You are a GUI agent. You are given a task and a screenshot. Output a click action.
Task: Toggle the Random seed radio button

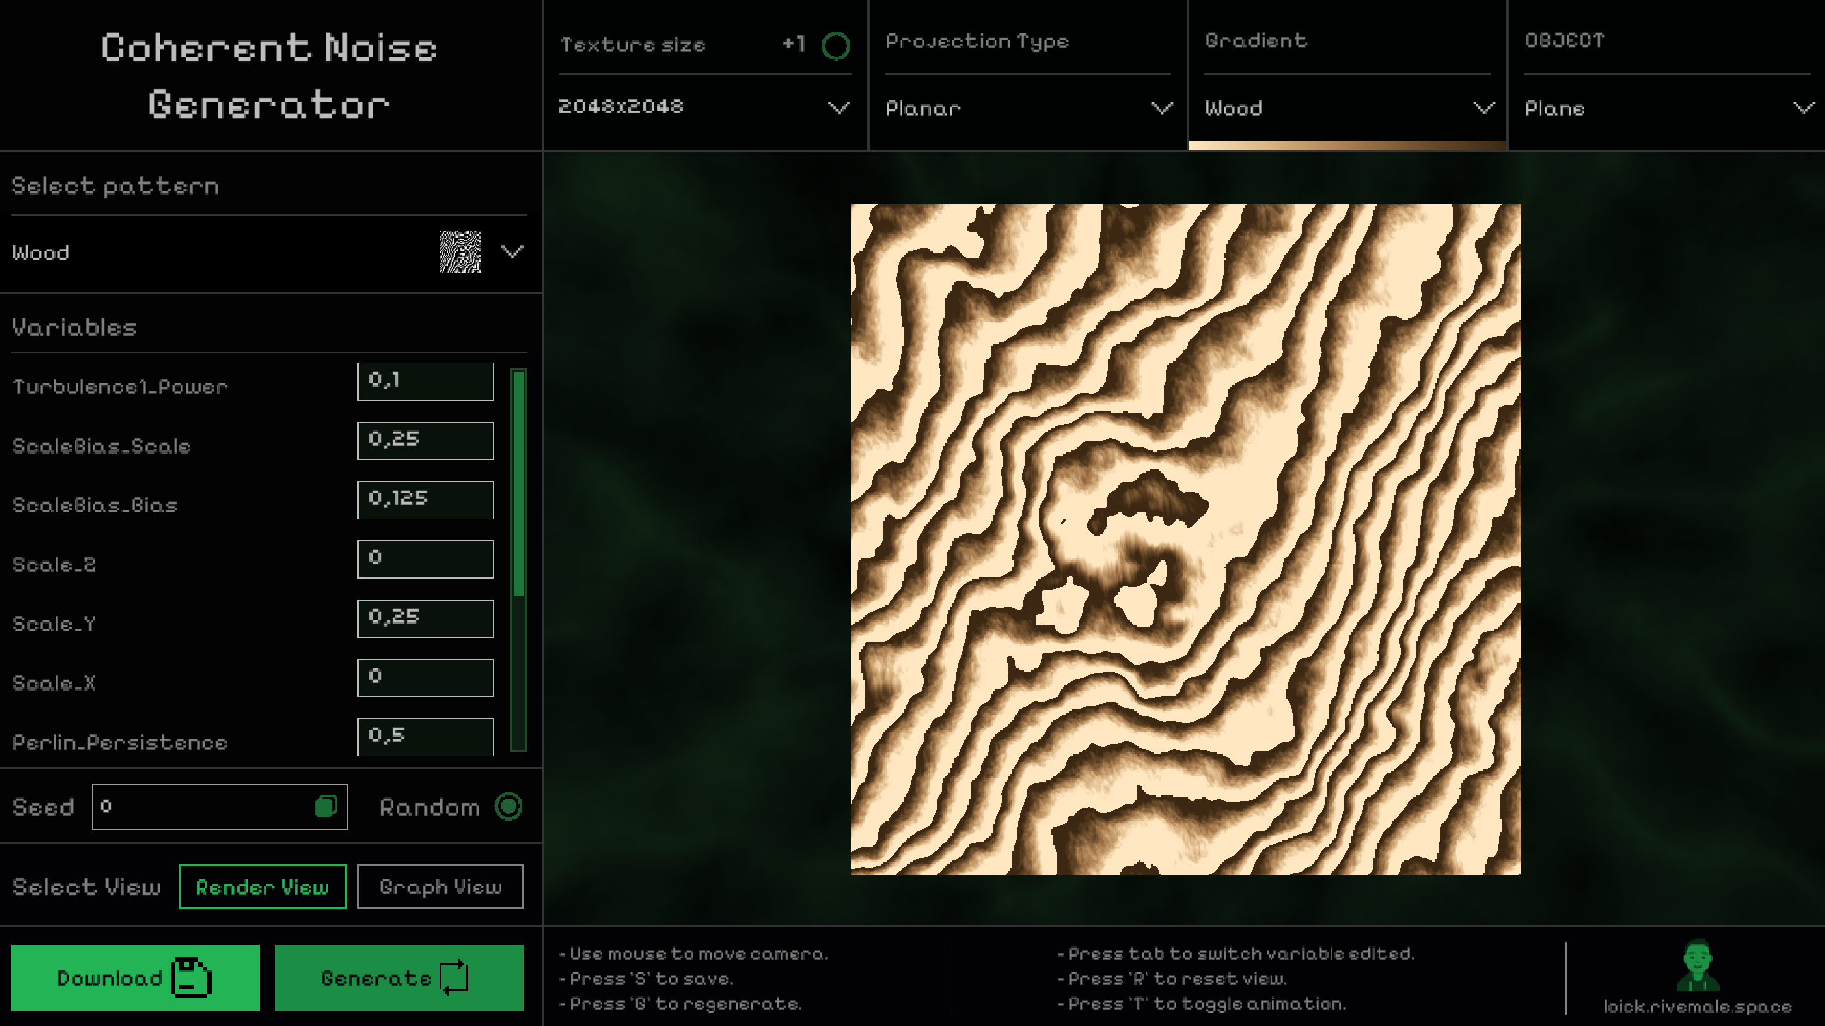(508, 806)
